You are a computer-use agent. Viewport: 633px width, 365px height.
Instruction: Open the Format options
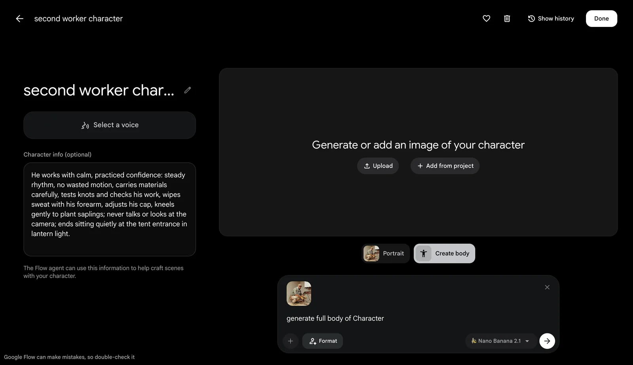pyautogui.click(x=322, y=341)
